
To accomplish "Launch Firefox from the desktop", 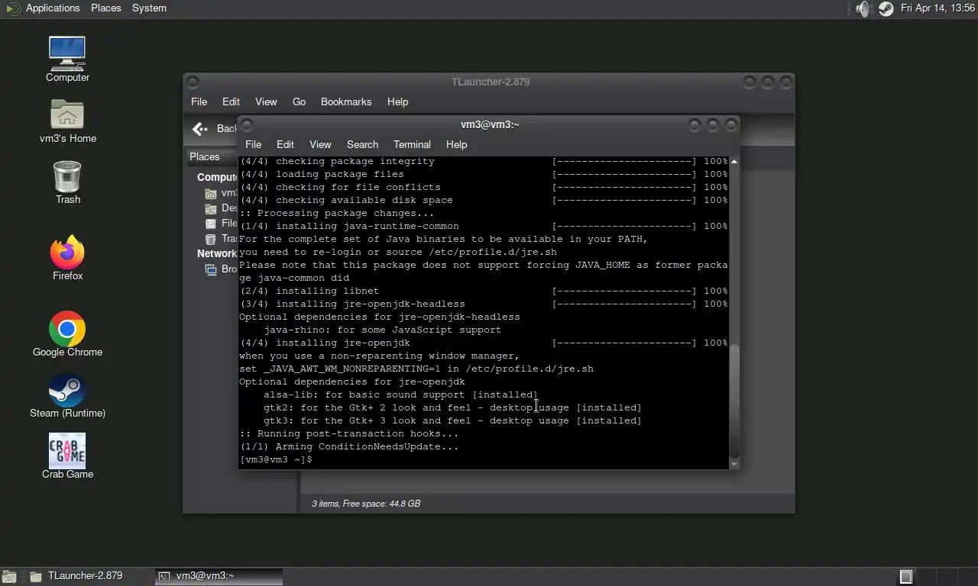I will [x=67, y=259].
